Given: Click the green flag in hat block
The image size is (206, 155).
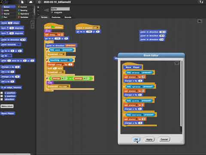Looking at the screenshot, I should pos(53,27).
